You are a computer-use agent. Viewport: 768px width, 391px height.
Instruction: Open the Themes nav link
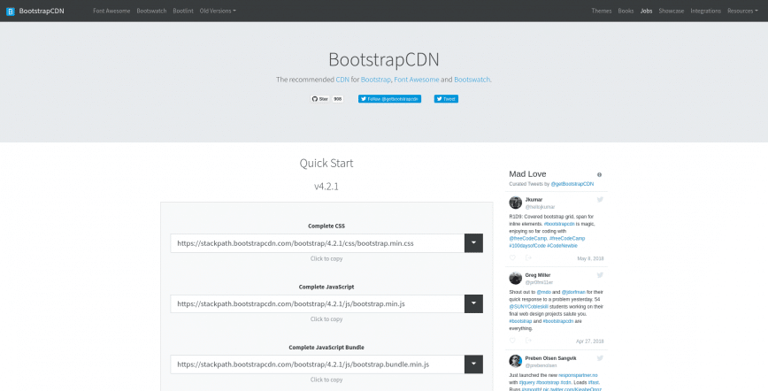tap(602, 11)
